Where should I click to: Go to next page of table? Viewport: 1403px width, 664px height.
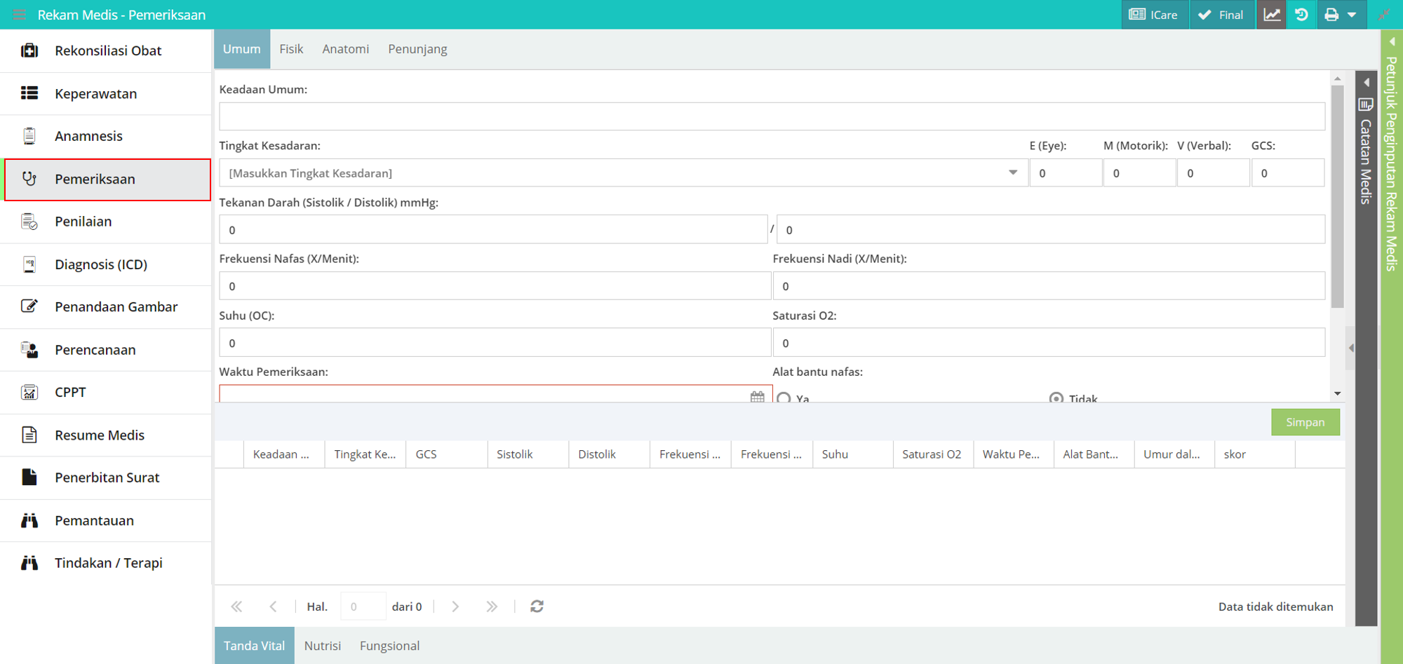coord(455,607)
